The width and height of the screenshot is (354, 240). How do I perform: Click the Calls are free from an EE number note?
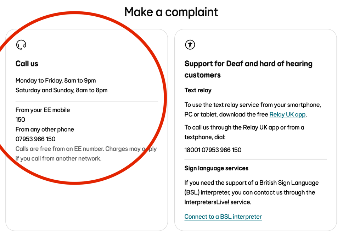pos(86,154)
